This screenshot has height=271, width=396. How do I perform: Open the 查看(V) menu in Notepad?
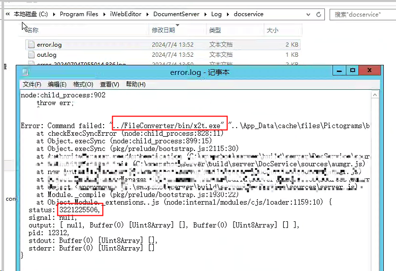[x=109, y=84]
